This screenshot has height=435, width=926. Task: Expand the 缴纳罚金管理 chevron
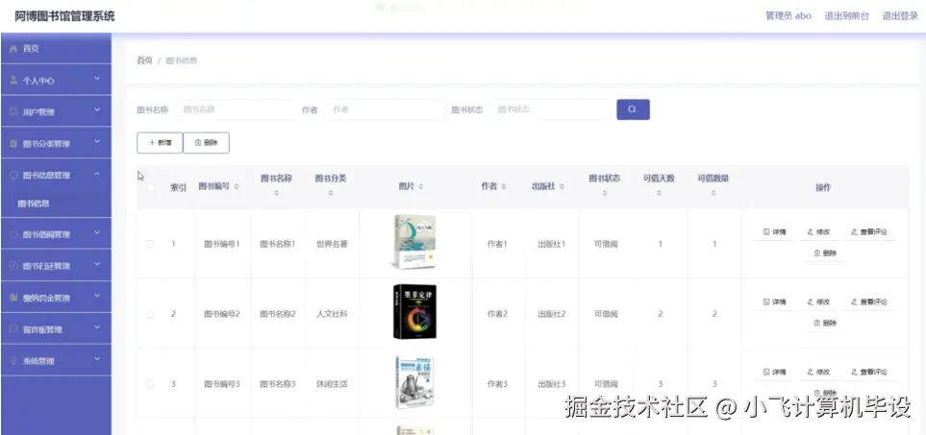click(97, 297)
